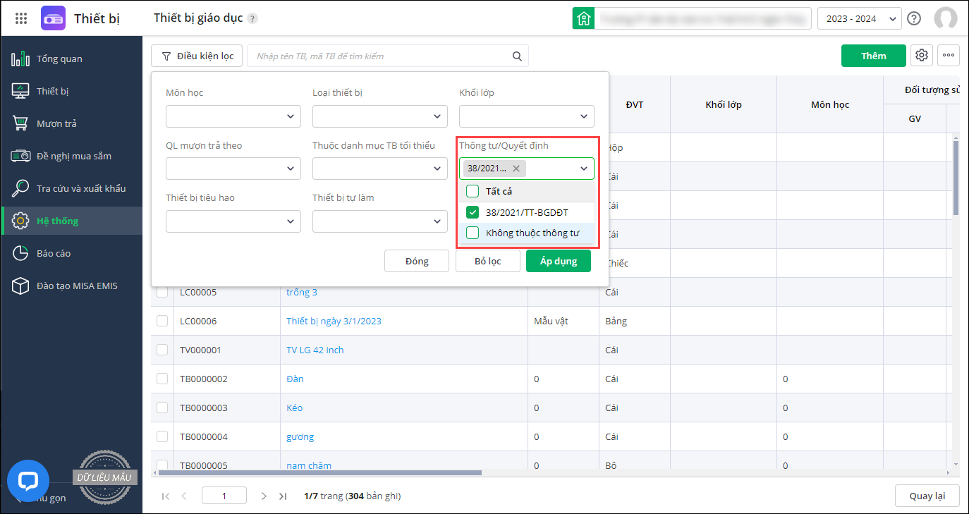Uncheck the 38/2021/TT-BGDĐT option
Viewport: 969px width, 514px height.
473,212
